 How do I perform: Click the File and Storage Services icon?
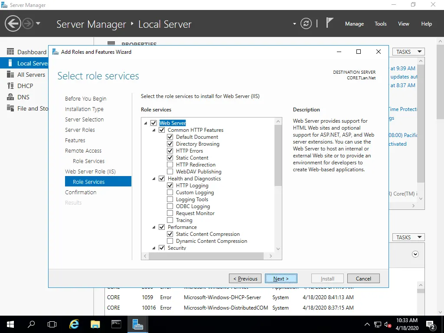click(x=10, y=108)
